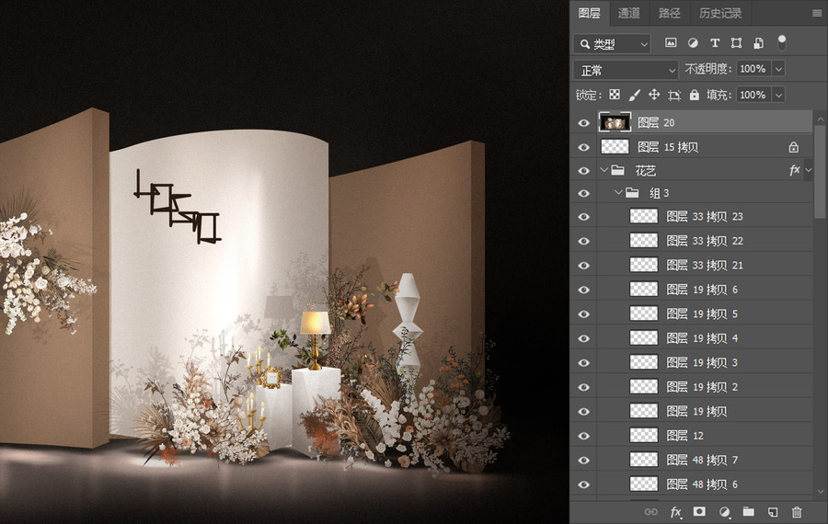
Task: Toggle visibility of 花艺 group
Action: coord(583,170)
